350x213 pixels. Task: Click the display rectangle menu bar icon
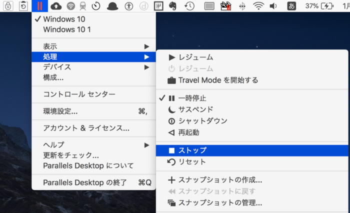(209, 6)
